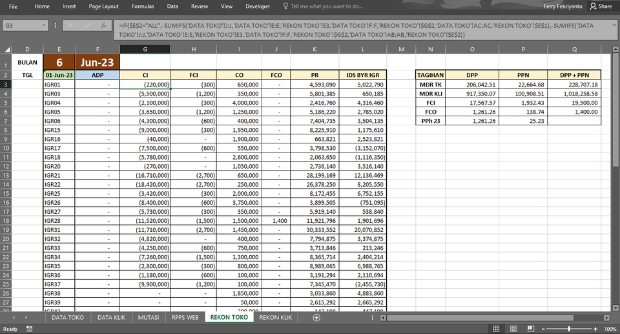Switch to the RPPS WEB sheet tab
The height and width of the screenshot is (334, 620).
185,317
